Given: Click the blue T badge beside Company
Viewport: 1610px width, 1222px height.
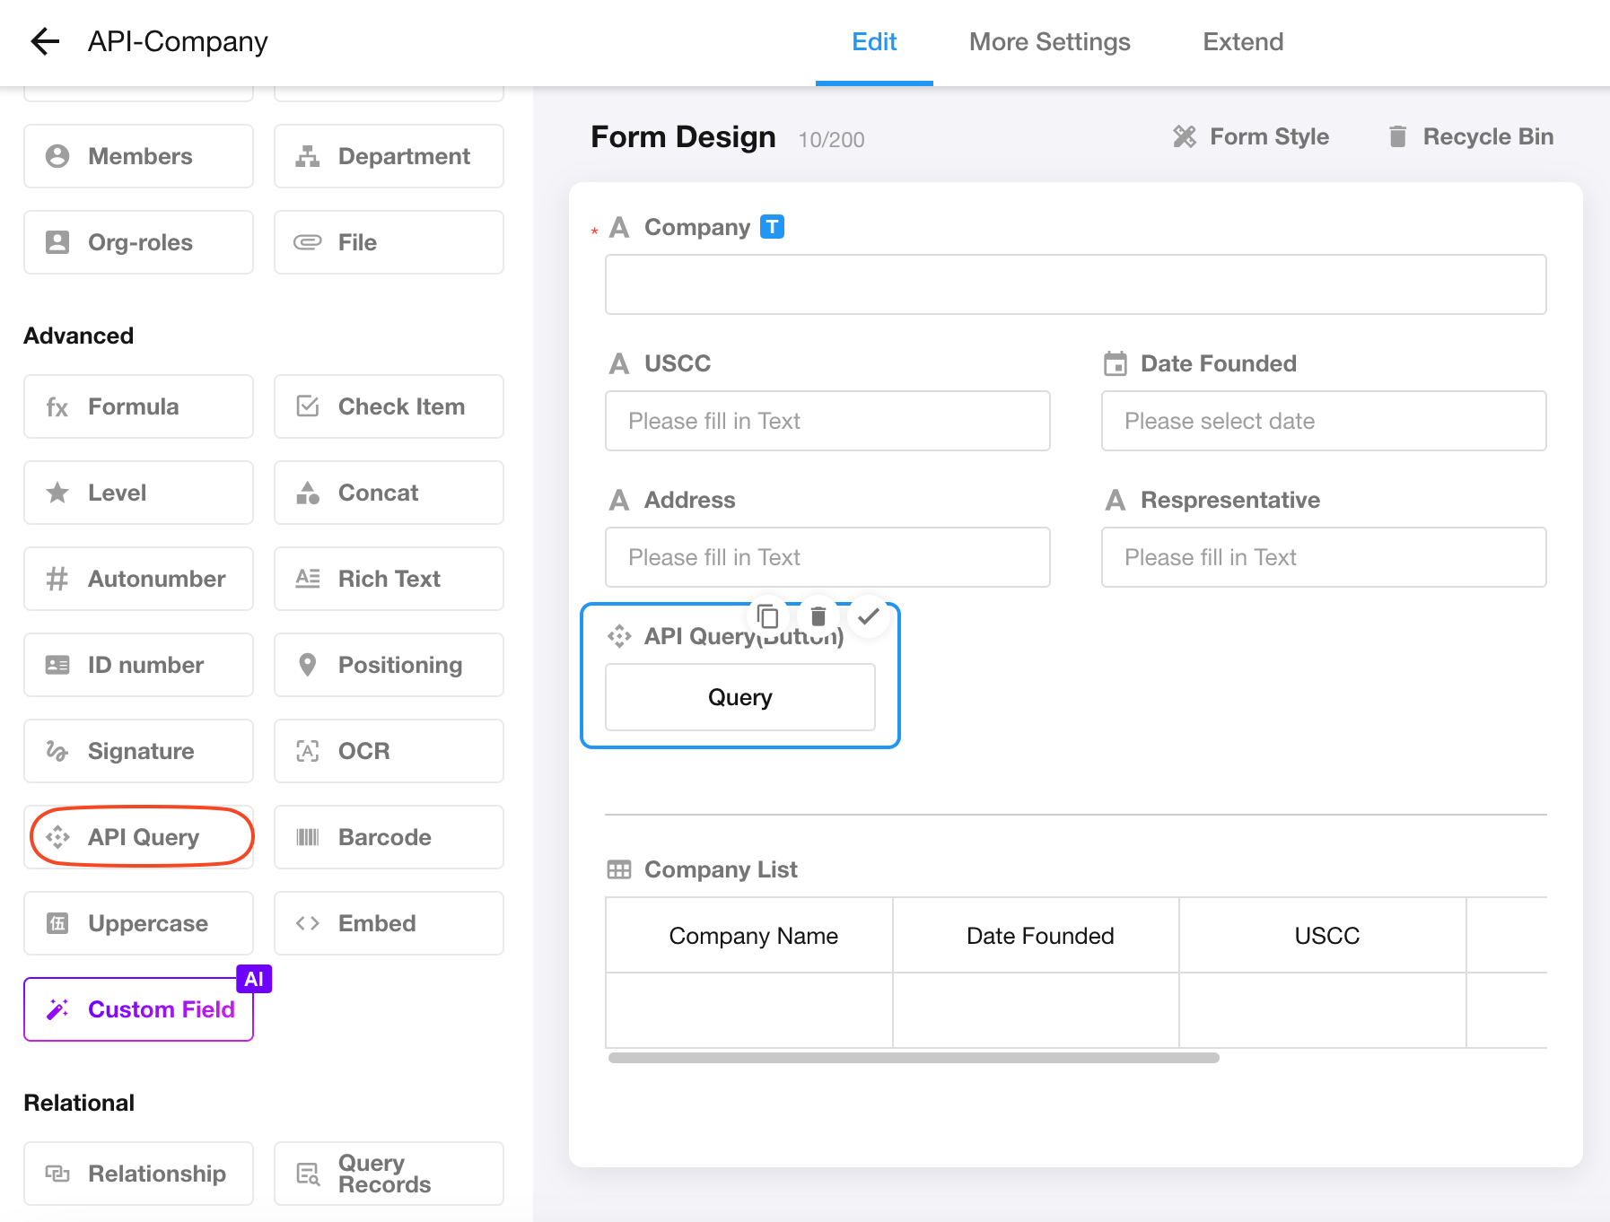Looking at the screenshot, I should tap(772, 227).
